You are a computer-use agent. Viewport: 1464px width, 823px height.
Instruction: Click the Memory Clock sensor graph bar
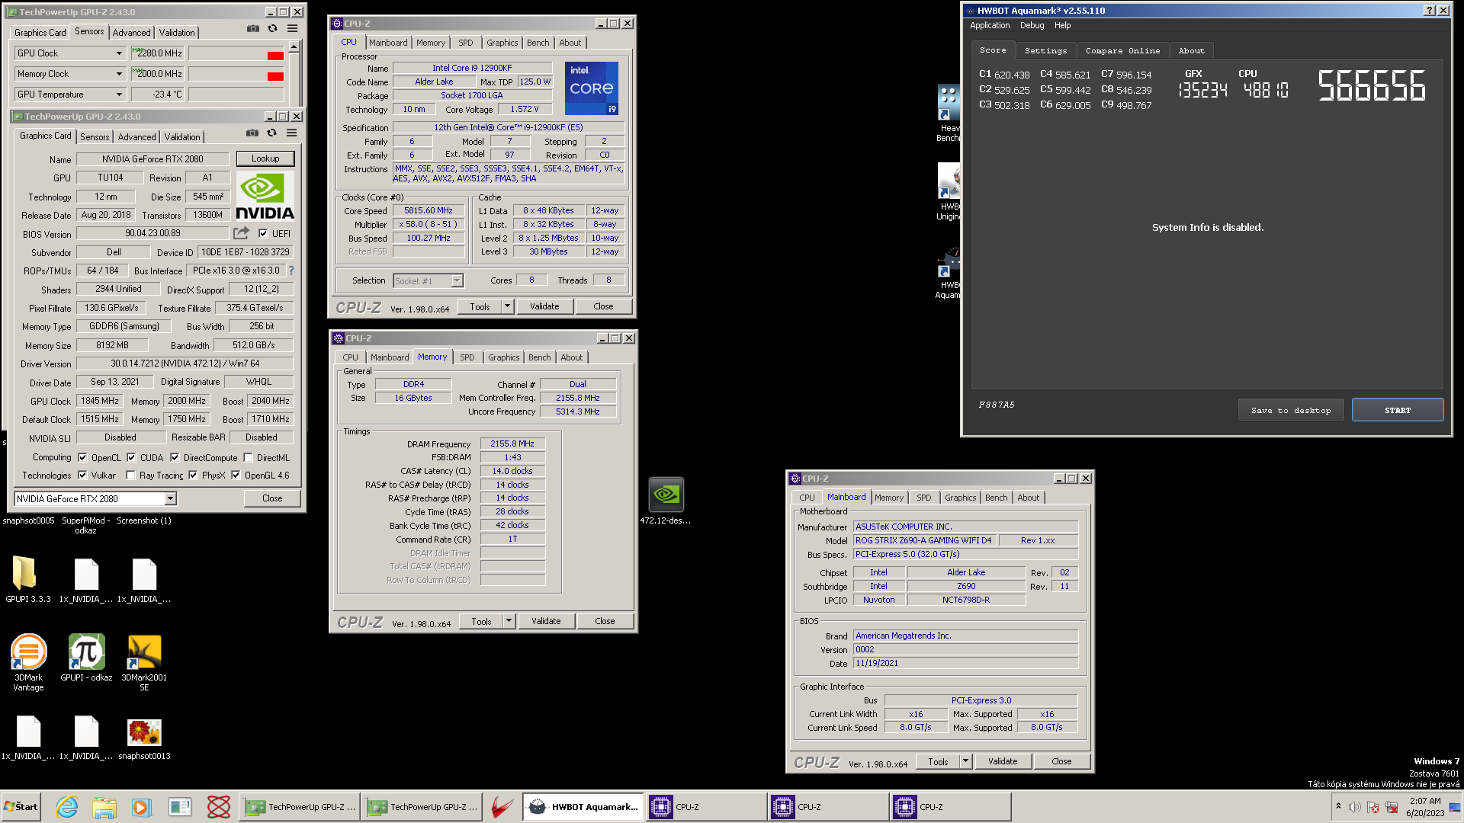point(236,74)
